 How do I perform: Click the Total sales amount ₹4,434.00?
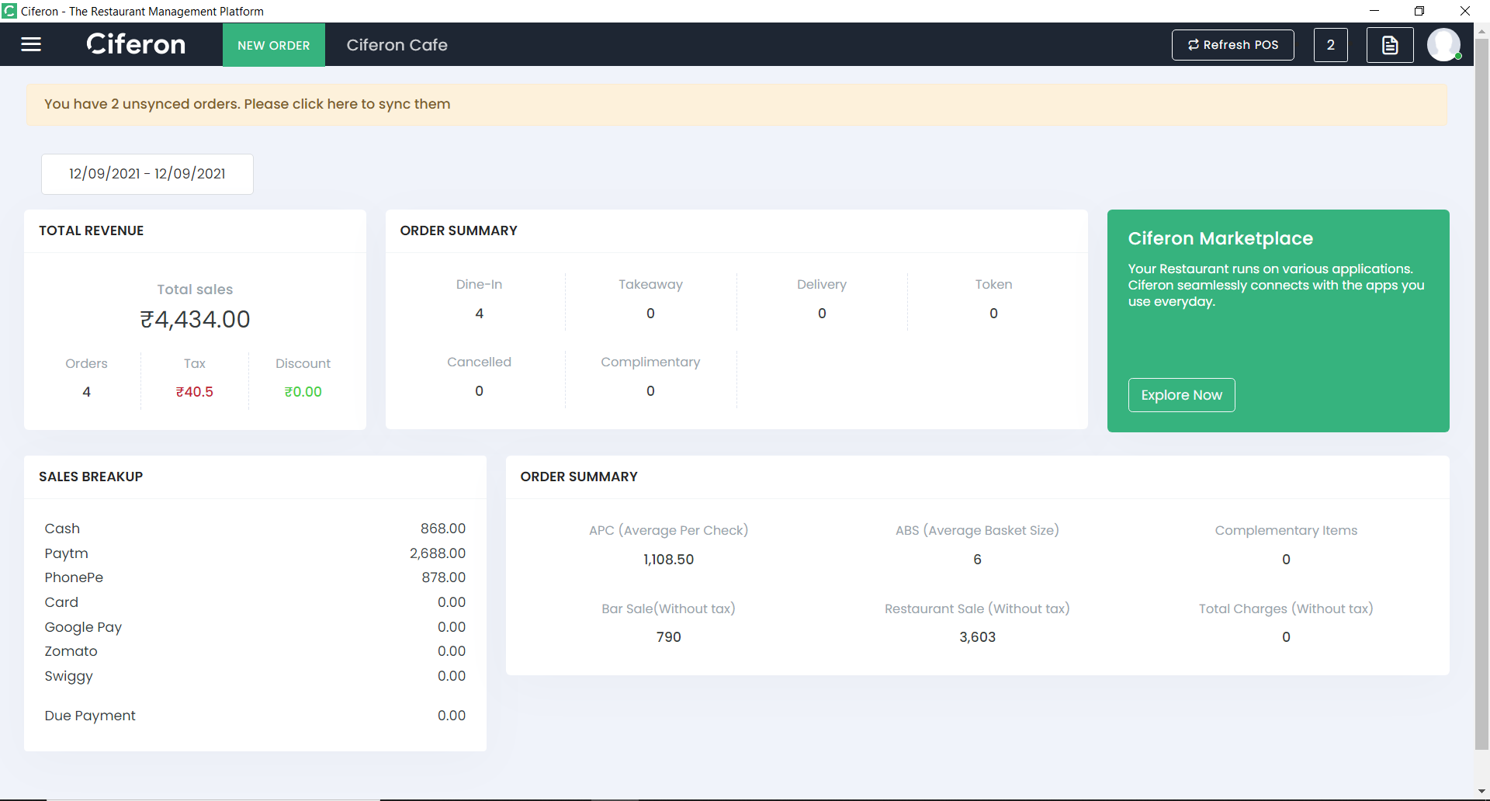[x=195, y=319]
